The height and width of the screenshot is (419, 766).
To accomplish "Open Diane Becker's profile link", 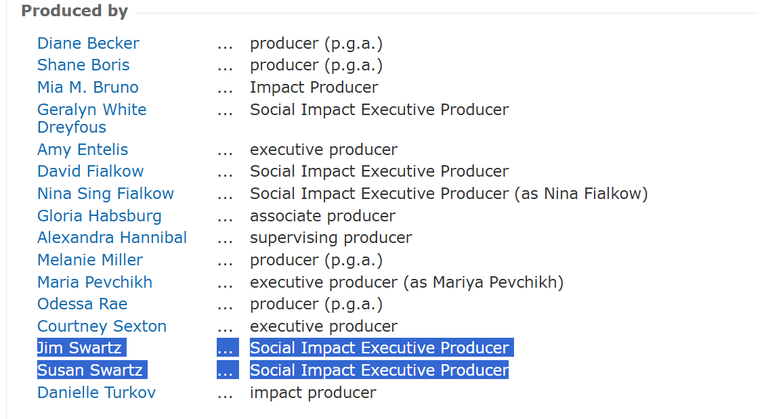I will pyautogui.click(x=88, y=43).
